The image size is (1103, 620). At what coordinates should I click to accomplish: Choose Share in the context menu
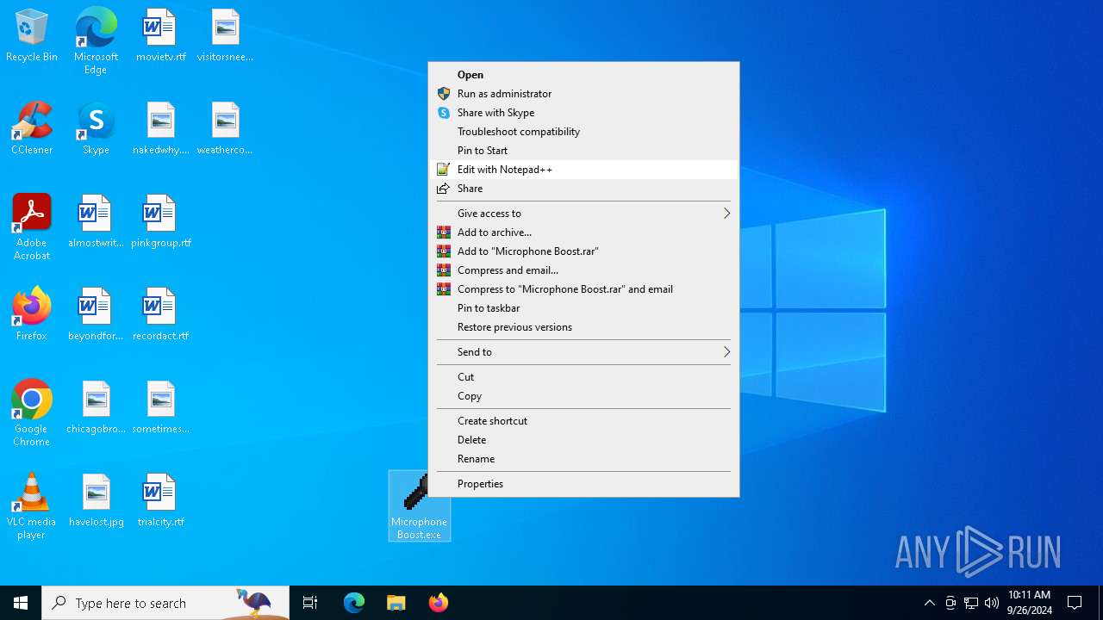[583, 189]
